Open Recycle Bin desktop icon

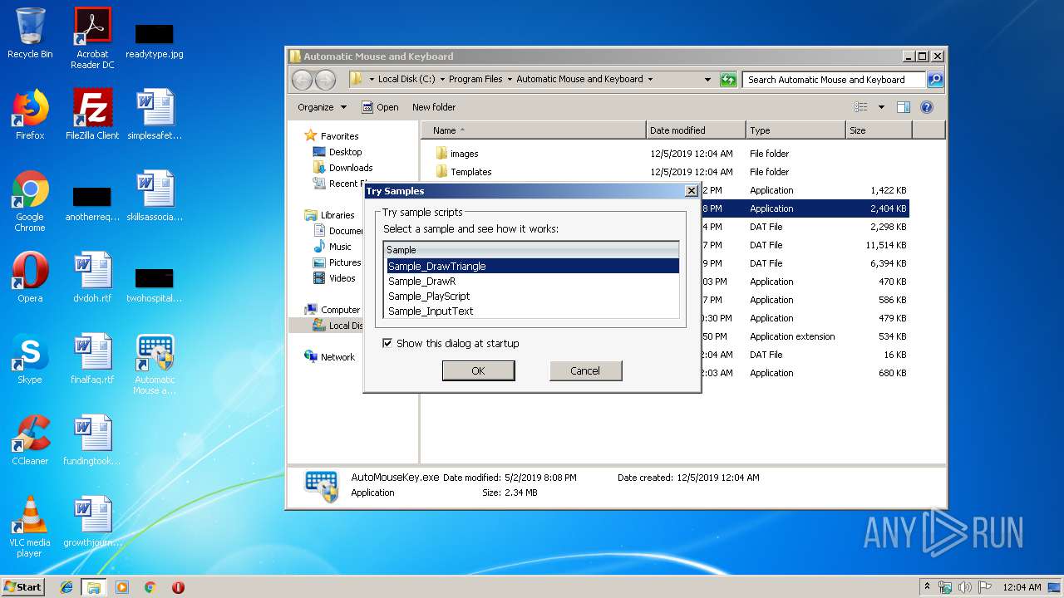[30, 33]
